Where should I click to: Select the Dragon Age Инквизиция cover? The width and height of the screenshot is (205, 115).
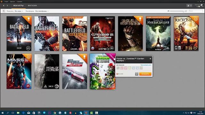(158, 34)
